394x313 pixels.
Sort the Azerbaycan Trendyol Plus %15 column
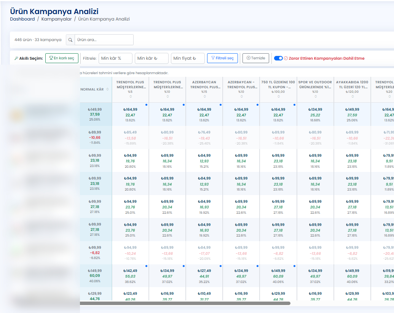pos(204,96)
